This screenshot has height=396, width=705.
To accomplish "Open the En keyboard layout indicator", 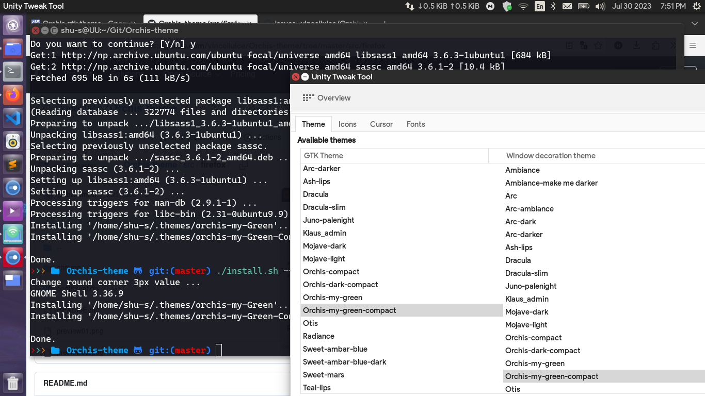I will point(540,7).
